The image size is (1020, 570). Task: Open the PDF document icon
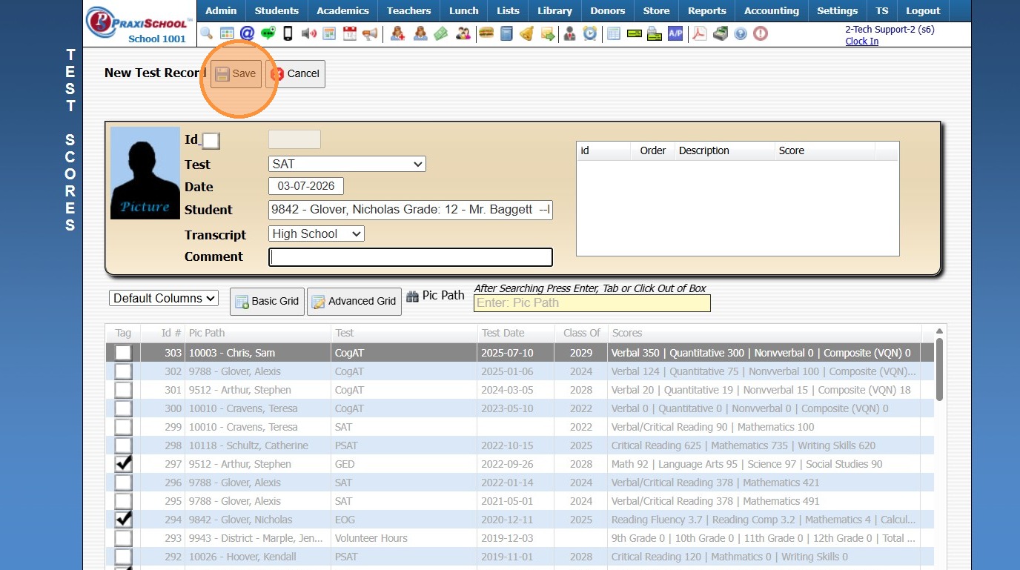click(x=699, y=33)
